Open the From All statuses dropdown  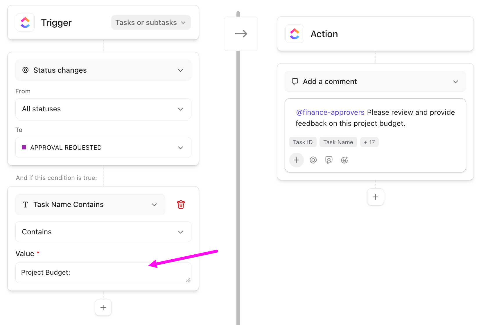103,109
